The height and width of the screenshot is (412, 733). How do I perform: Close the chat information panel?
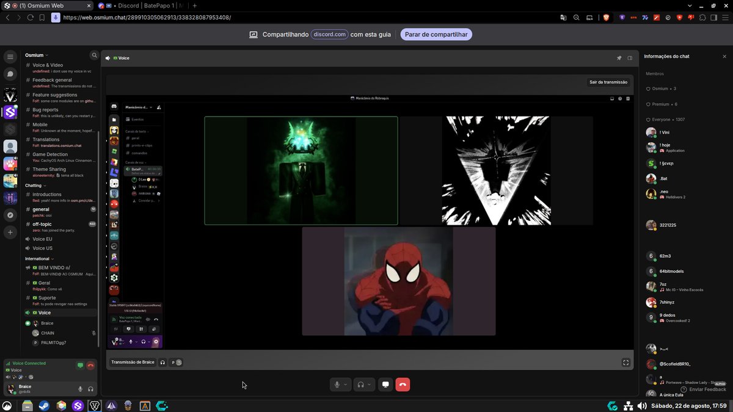click(724, 56)
